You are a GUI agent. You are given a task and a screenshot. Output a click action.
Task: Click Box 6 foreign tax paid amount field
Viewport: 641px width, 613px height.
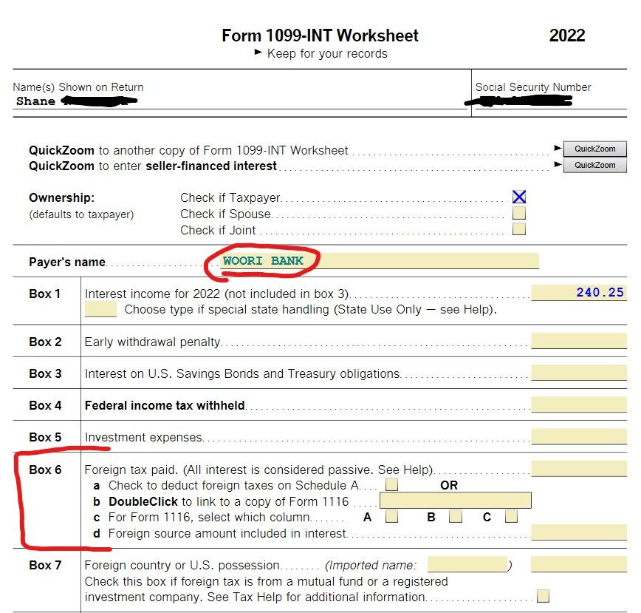click(578, 469)
